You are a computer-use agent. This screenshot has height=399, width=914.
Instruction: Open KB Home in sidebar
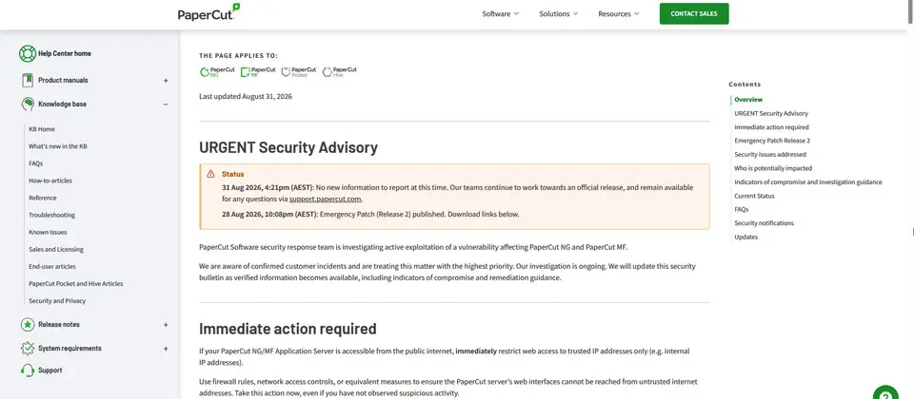click(42, 129)
